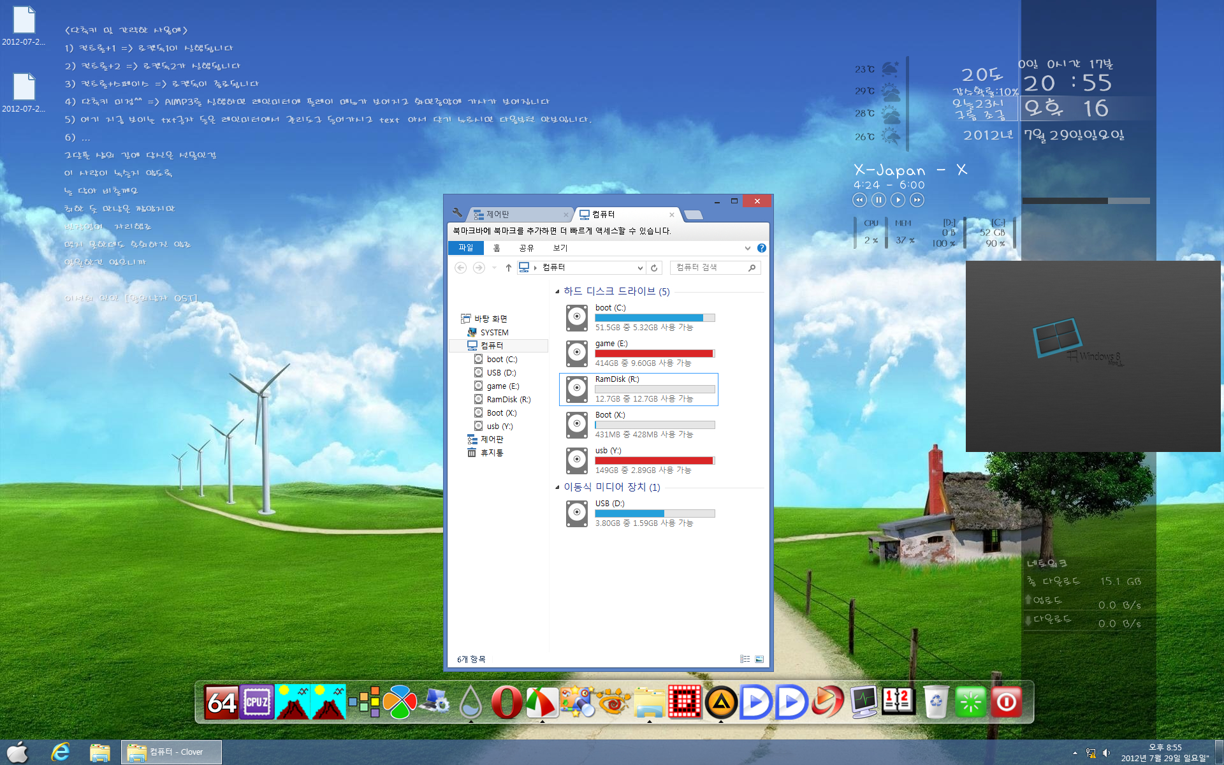1224x765 pixels.
Task: Expand the ribbon with the chevron
Action: (747, 248)
